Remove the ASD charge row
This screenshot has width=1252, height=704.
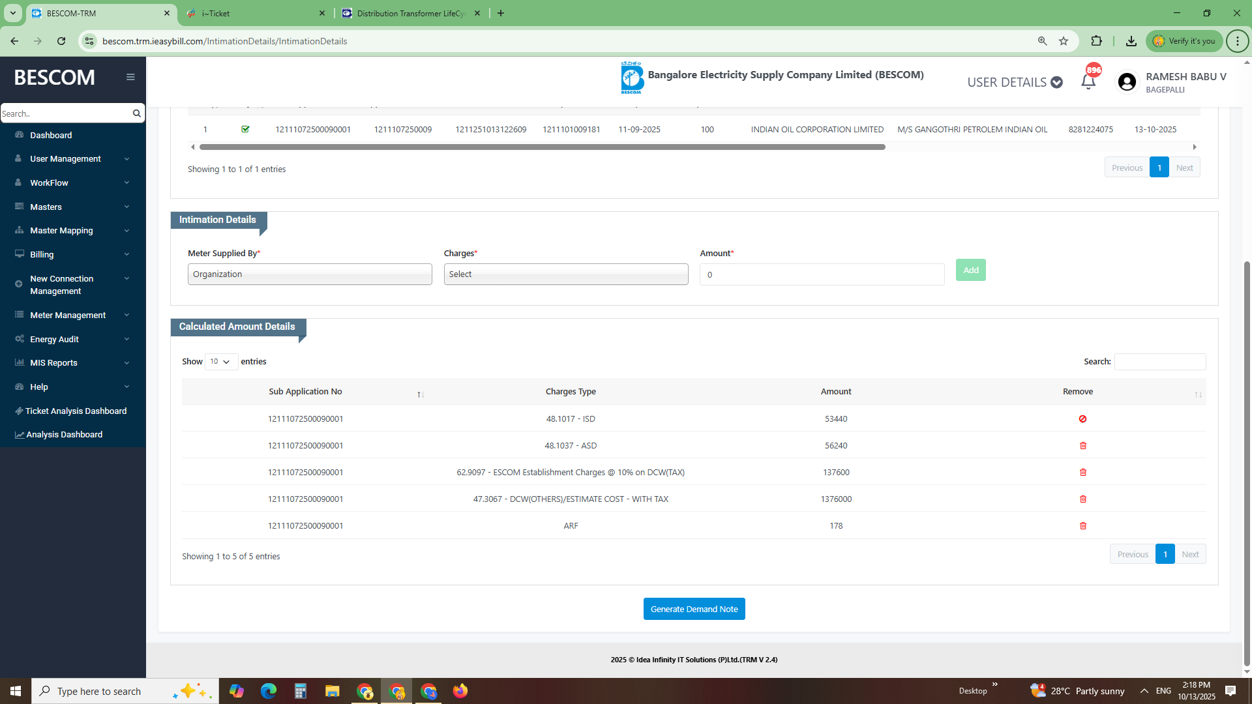click(1082, 446)
